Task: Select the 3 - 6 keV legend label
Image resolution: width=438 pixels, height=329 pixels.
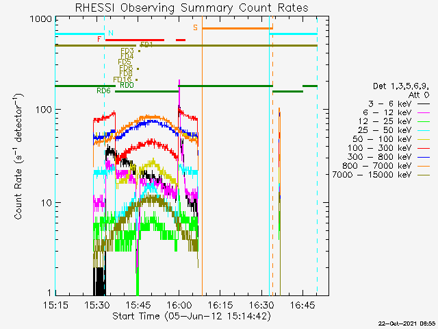Action: (390, 104)
